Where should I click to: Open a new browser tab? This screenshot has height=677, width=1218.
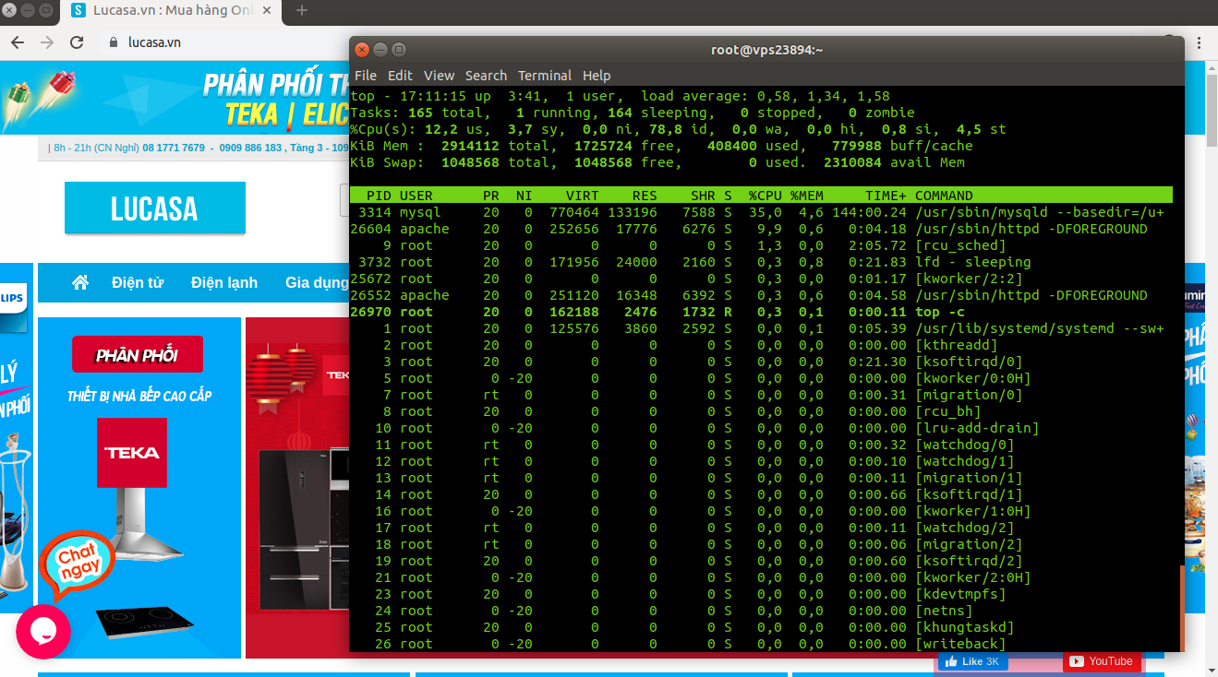coord(301,11)
